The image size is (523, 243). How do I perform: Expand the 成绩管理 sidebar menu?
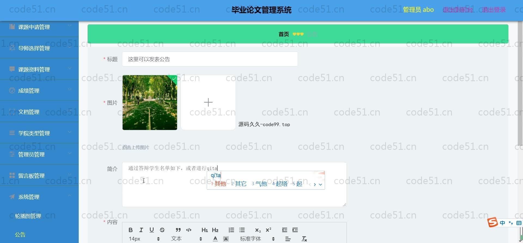pyautogui.click(x=39, y=90)
